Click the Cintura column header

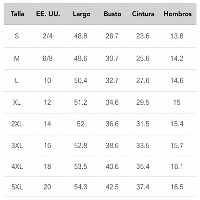coord(143,14)
